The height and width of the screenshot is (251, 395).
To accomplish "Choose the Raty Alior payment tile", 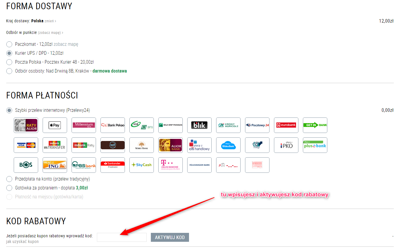I will [x=26, y=125].
